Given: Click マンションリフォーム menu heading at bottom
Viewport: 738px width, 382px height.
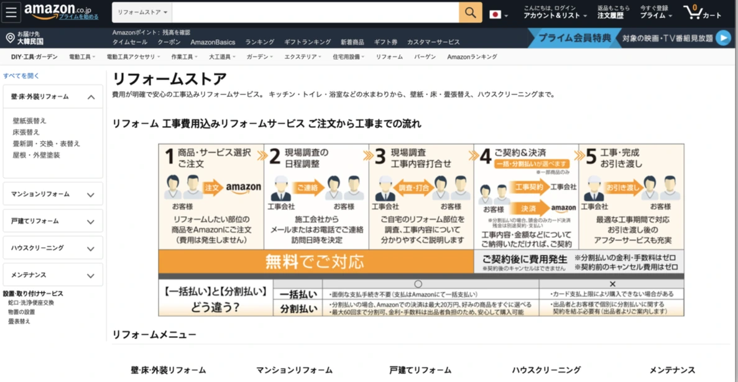Looking at the screenshot, I should [294, 370].
